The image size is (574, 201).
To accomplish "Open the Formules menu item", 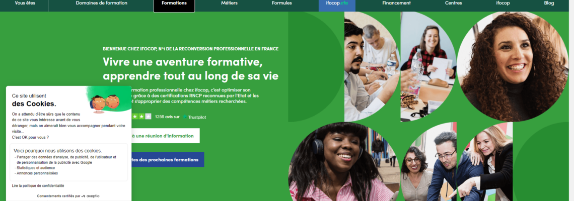I will point(282,3).
